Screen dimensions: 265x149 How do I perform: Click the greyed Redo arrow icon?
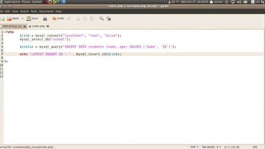pos(69,18)
